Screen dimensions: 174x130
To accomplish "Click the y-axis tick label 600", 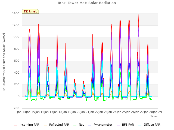I will point(17,61).
